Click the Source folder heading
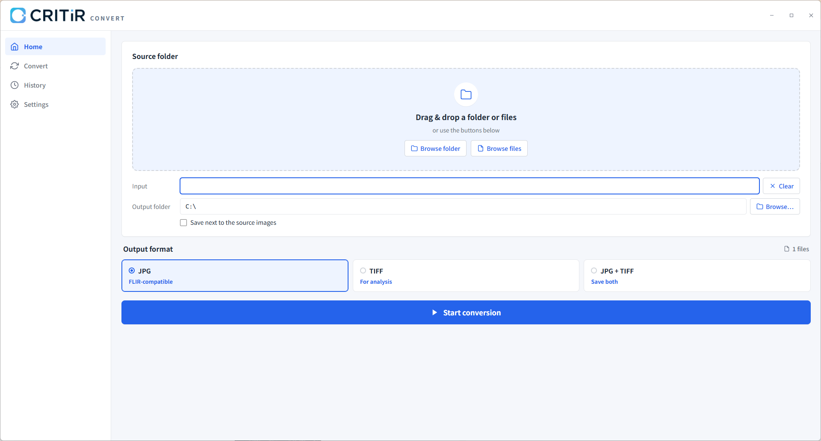This screenshot has width=821, height=441. 155,56
